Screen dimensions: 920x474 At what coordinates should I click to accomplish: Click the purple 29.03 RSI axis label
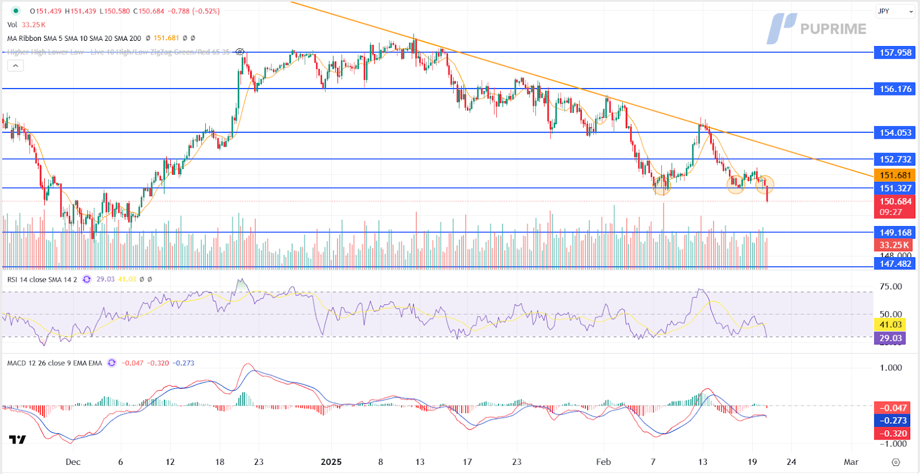coord(890,338)
